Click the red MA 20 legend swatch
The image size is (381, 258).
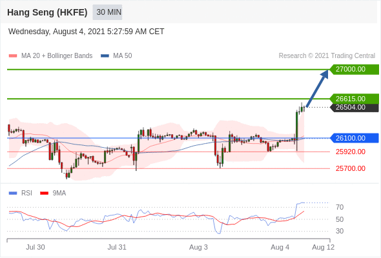click(x=13, y=56)
